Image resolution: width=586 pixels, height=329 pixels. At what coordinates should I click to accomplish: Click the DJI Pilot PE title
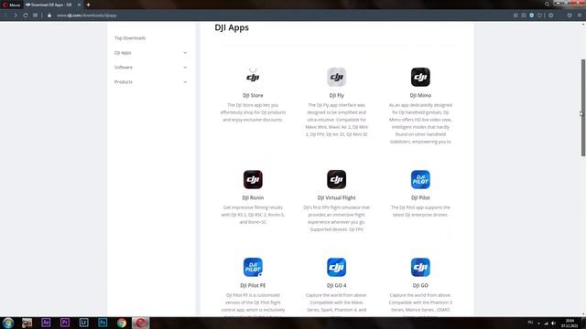point(253,285)
